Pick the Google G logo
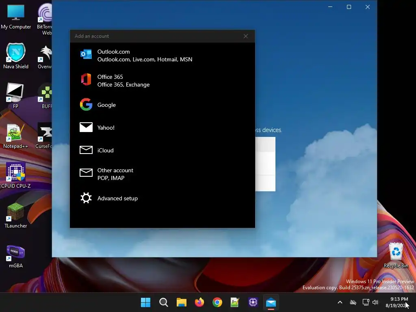416x312 pixels. pyautogui.click(x=86, y=104)
